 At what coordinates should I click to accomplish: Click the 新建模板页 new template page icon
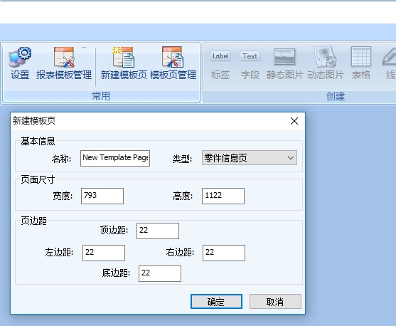(x=124, y=63)
